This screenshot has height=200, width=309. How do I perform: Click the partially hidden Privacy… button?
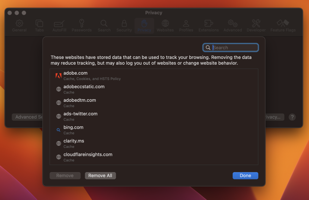(275, 117)
